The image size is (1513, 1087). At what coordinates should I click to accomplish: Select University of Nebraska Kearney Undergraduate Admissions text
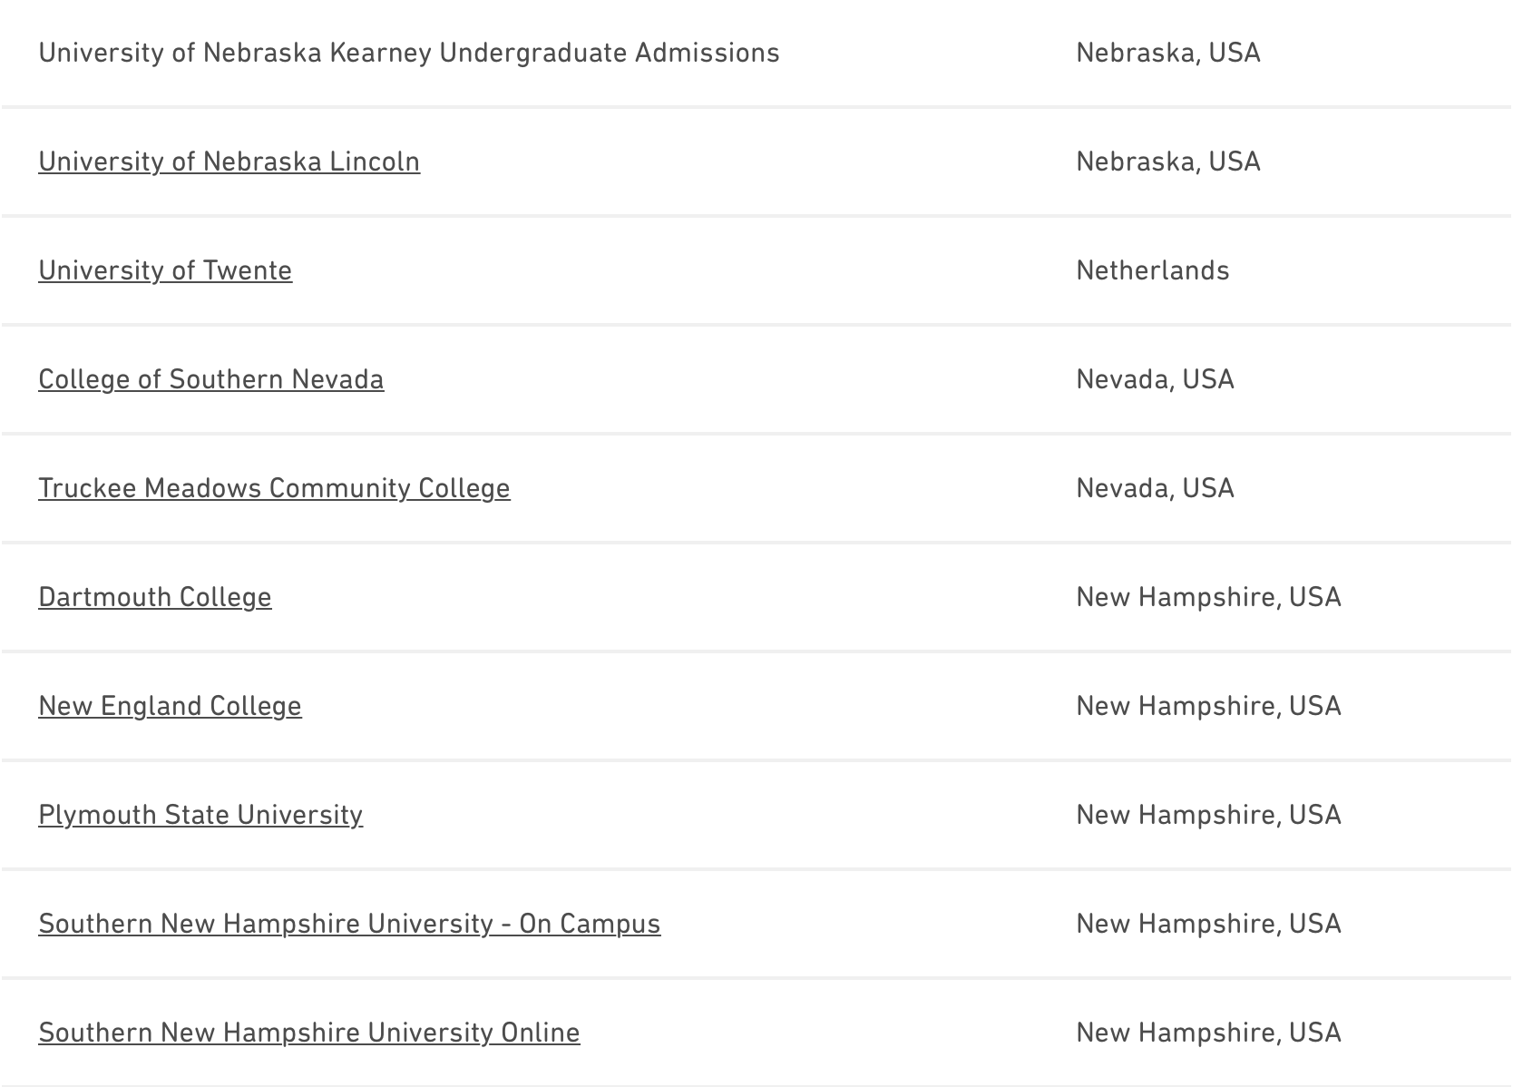click(408, 53)
